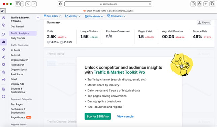Open Sources & Destinations in sidebar

tap(18, 91)
